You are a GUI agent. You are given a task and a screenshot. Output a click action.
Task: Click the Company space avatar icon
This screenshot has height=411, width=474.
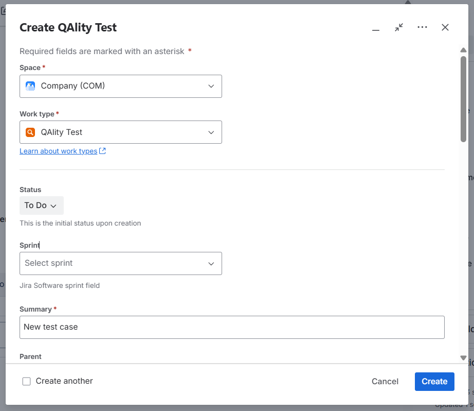30,86
